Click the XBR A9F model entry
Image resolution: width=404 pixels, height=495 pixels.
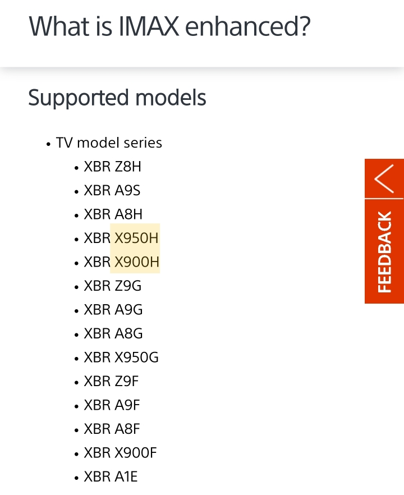coord(112,405)
